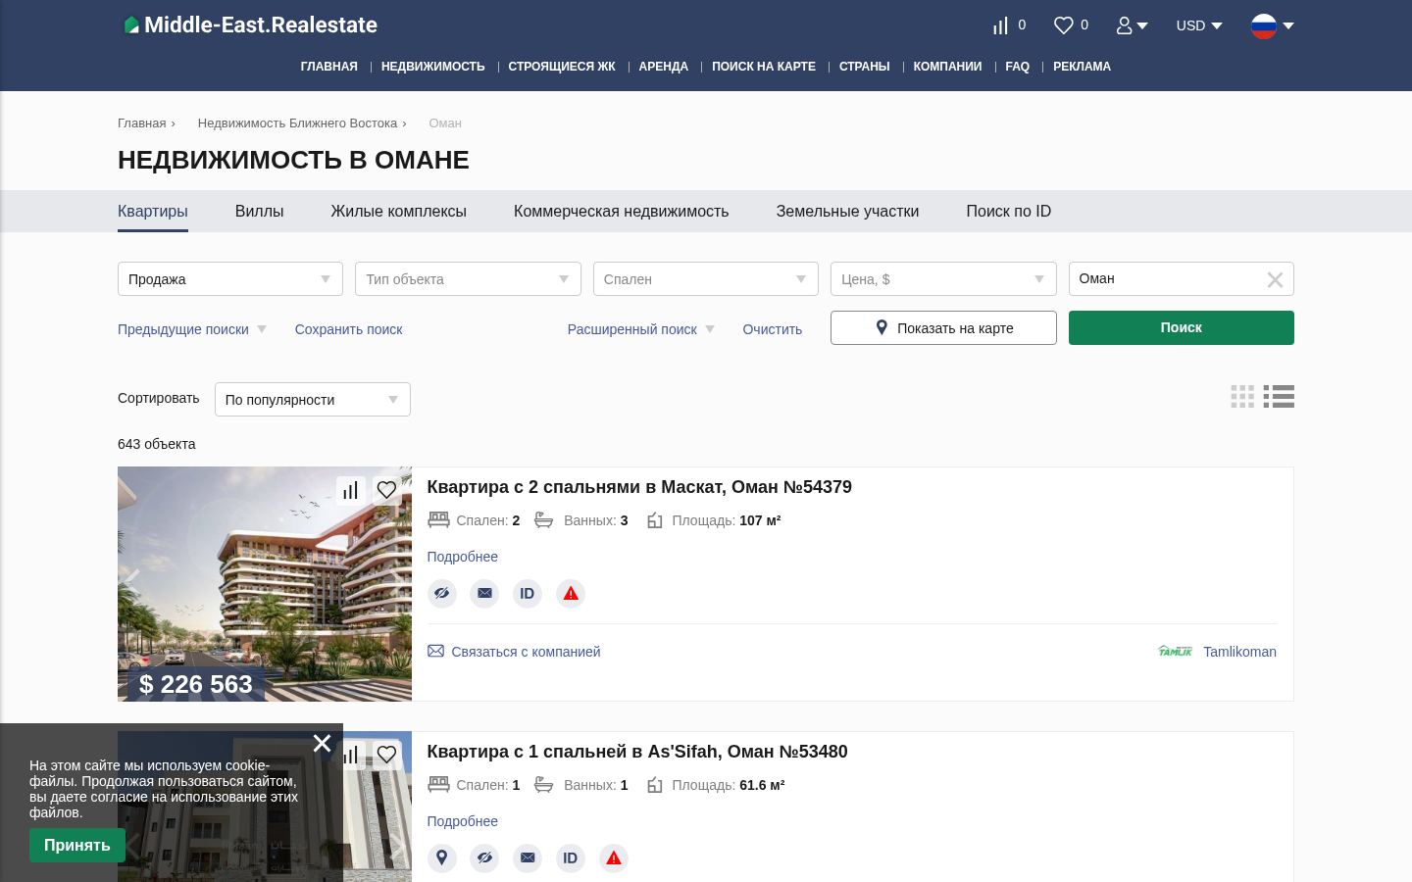1412x882 pixels.
Task: Add listing №53480 to comparison
Action: pos(350,755)
